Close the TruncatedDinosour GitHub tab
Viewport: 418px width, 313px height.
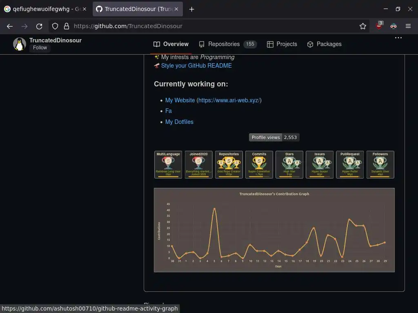tap(176, 9)
